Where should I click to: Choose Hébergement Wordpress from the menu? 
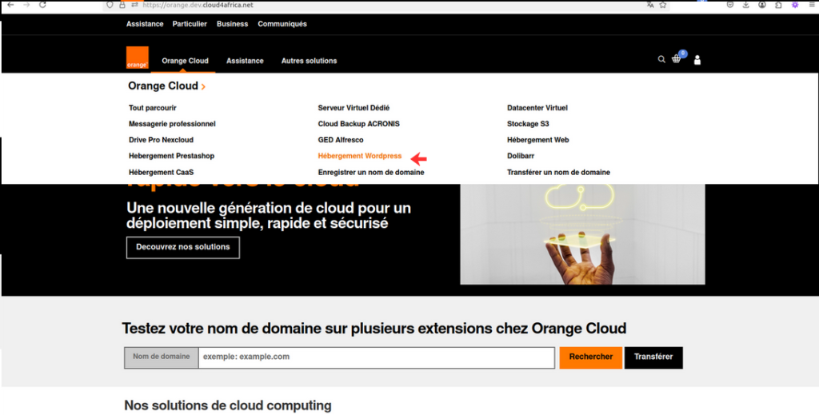click(359, 156)
